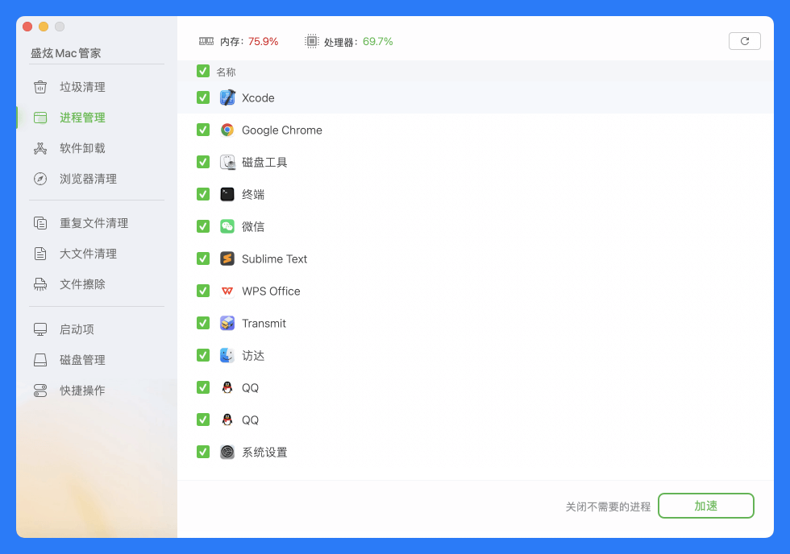Screen dimensions: 790x554
Task: Click the Xcode app icon
Action: click(x=227, y=97)
